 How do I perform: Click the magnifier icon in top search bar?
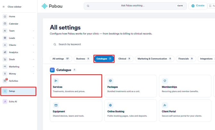88,6
